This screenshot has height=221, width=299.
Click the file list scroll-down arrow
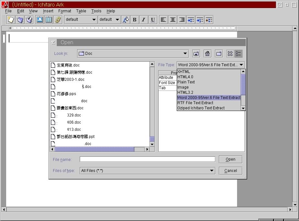pyautogui.click(x=152, y=144)
